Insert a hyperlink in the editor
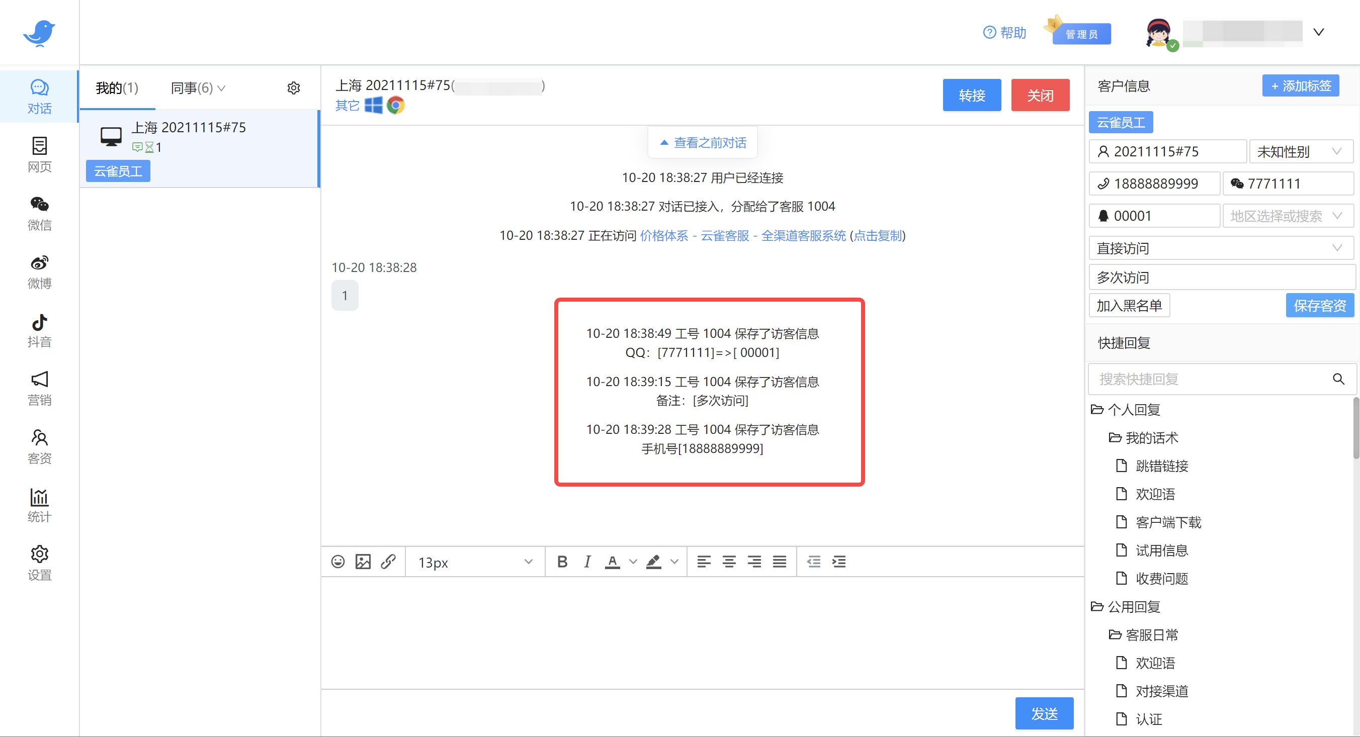The height and width of the screenshot is (737, 1360). pos(388,562)
